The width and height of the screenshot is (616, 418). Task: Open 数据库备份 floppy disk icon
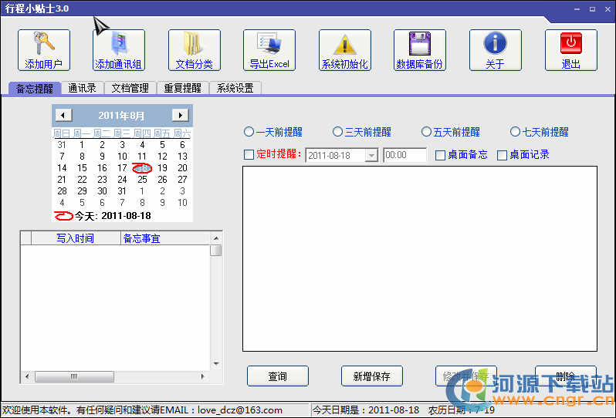(419, 44)
